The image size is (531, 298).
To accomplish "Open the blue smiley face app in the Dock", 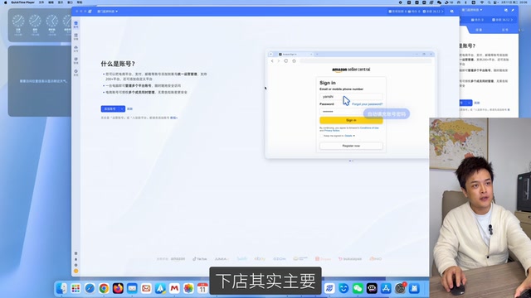I will tap(343, 288).
